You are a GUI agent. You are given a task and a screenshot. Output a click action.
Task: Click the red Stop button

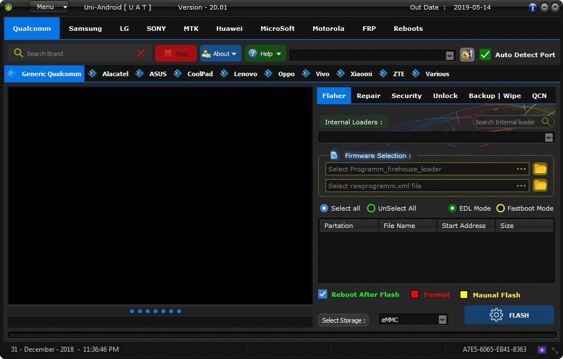pyautogui.click(x=175, y=54)
